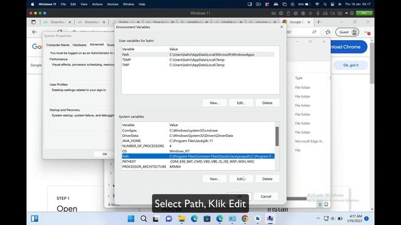
Task: Open the Parallels Window menu
Action: [x=128, y=4]
